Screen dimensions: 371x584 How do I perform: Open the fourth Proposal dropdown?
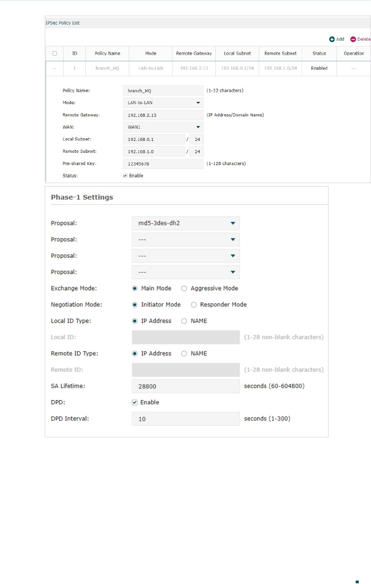coord(186,272)
